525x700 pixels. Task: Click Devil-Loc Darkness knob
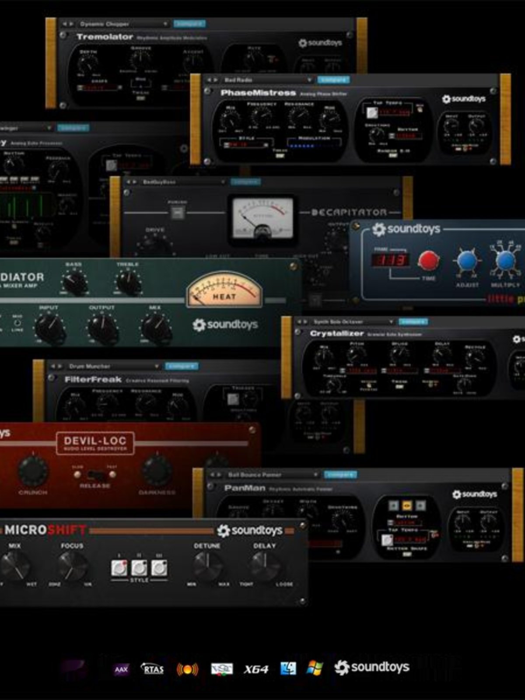157,471
